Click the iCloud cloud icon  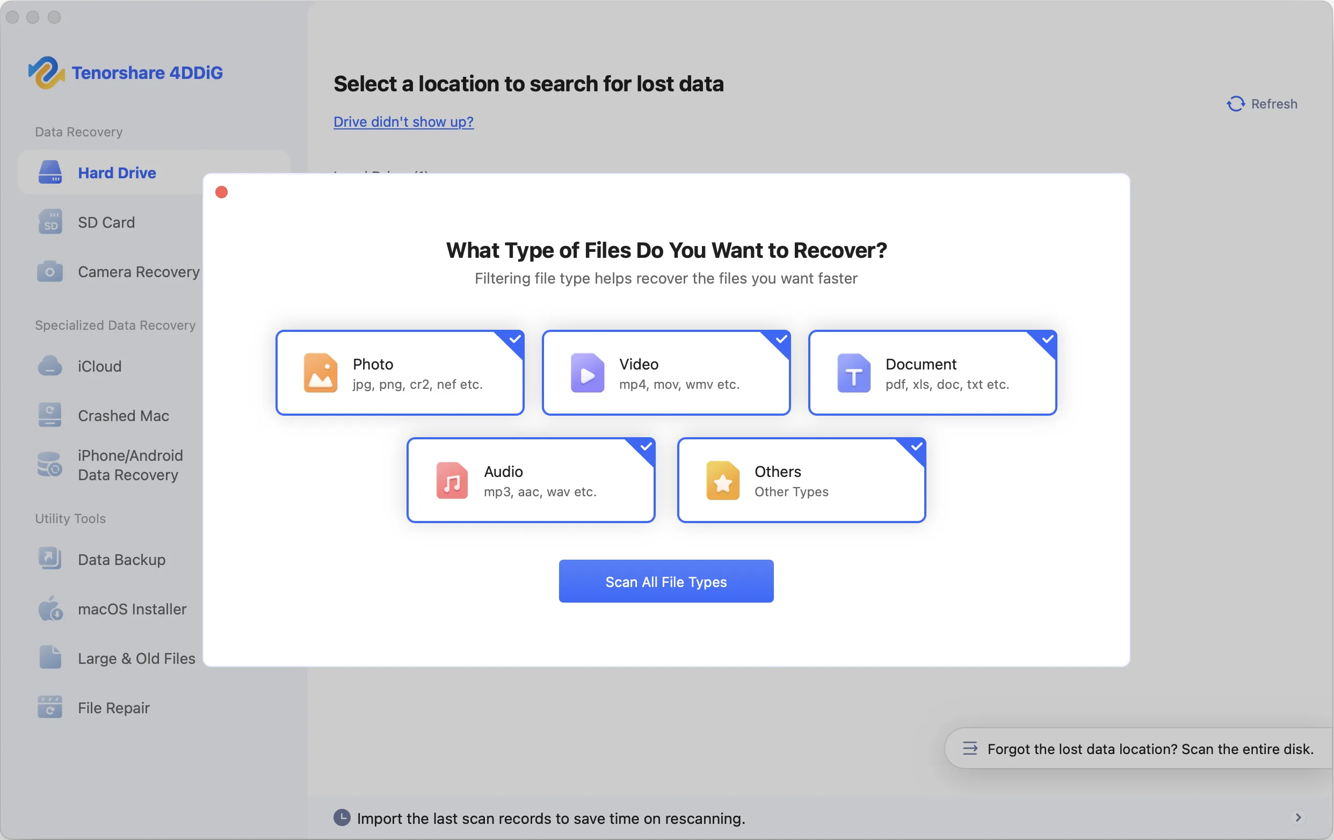click(x=50, y=366)
